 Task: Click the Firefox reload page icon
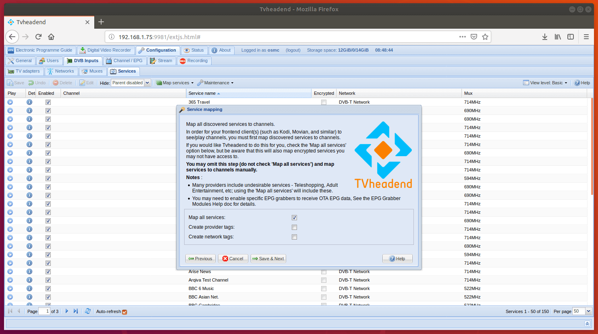(38, 37)
